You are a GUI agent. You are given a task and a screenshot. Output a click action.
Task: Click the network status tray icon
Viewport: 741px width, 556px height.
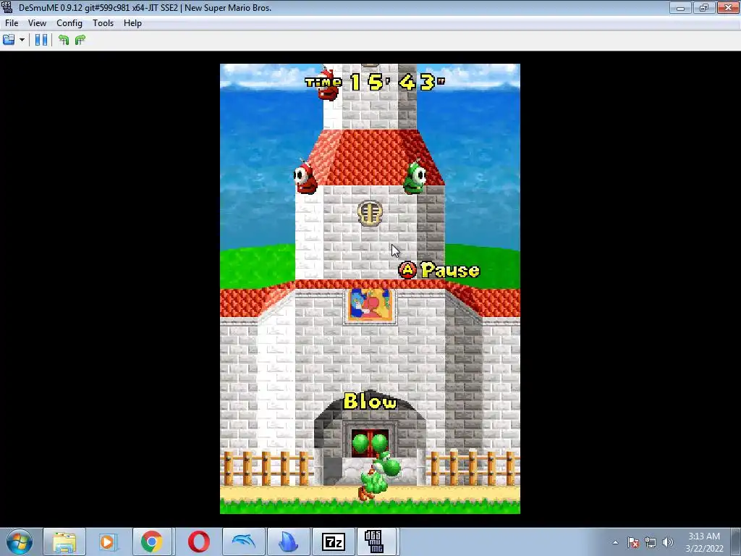click(651, 542)
